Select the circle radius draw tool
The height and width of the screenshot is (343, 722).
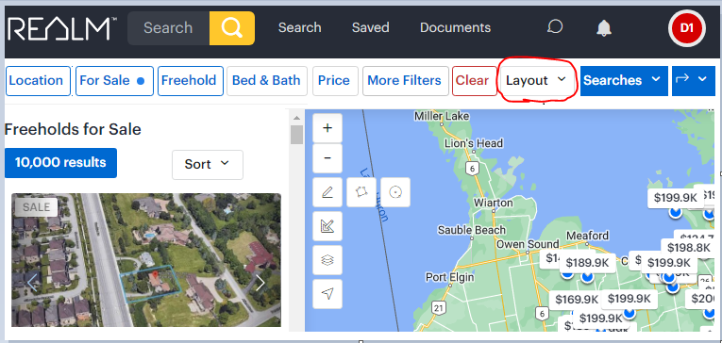(x=395, y=192)
